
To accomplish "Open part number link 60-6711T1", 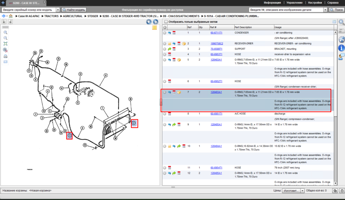I will [216, 33].
